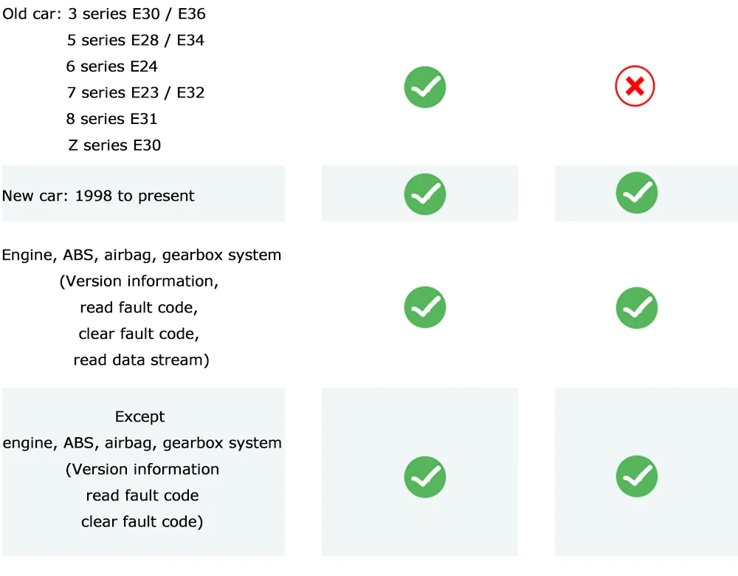This screenshot has width=738, height=576.
Task: Click the 'New car: 1998 to present' label
Action: pos(98,196)
